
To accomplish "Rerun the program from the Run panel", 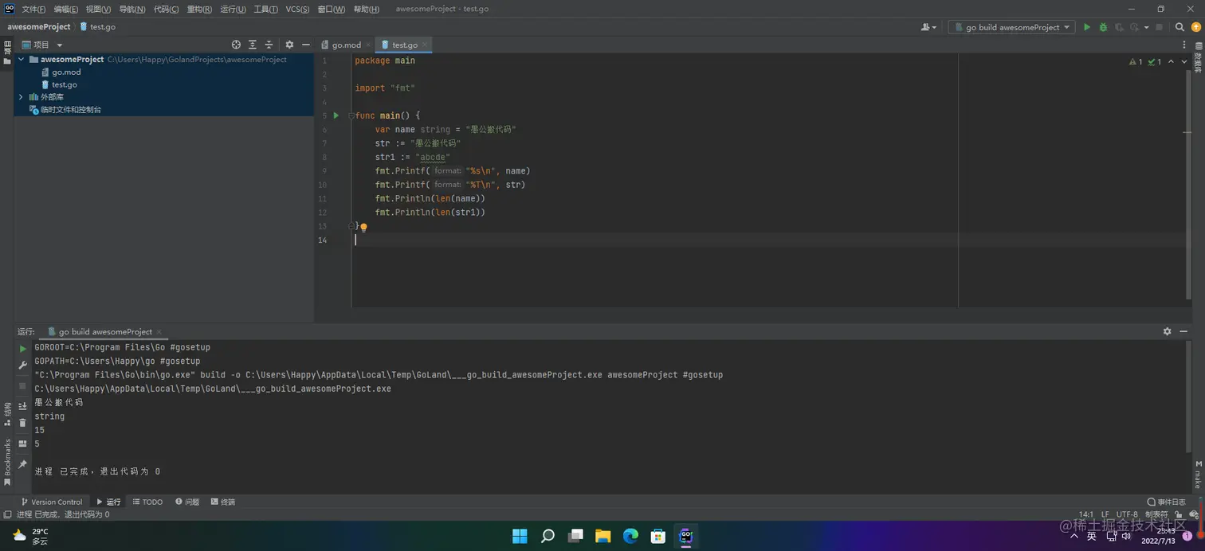I will (22, 349).
